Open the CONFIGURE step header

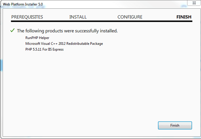(x=130, y=17)
